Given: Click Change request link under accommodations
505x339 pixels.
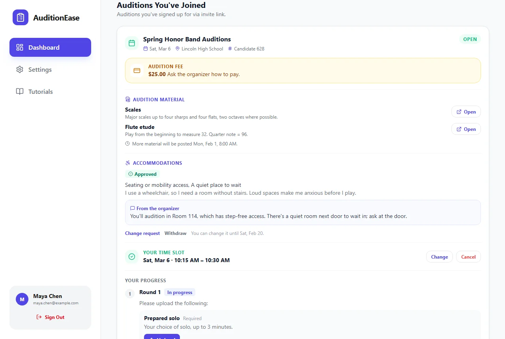Looking at the screenshot, I should pos(142,233).
